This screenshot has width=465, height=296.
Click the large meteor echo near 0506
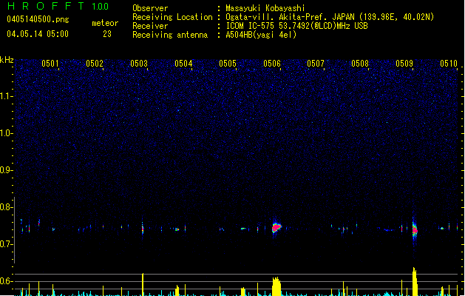click(x=276, y=227)
